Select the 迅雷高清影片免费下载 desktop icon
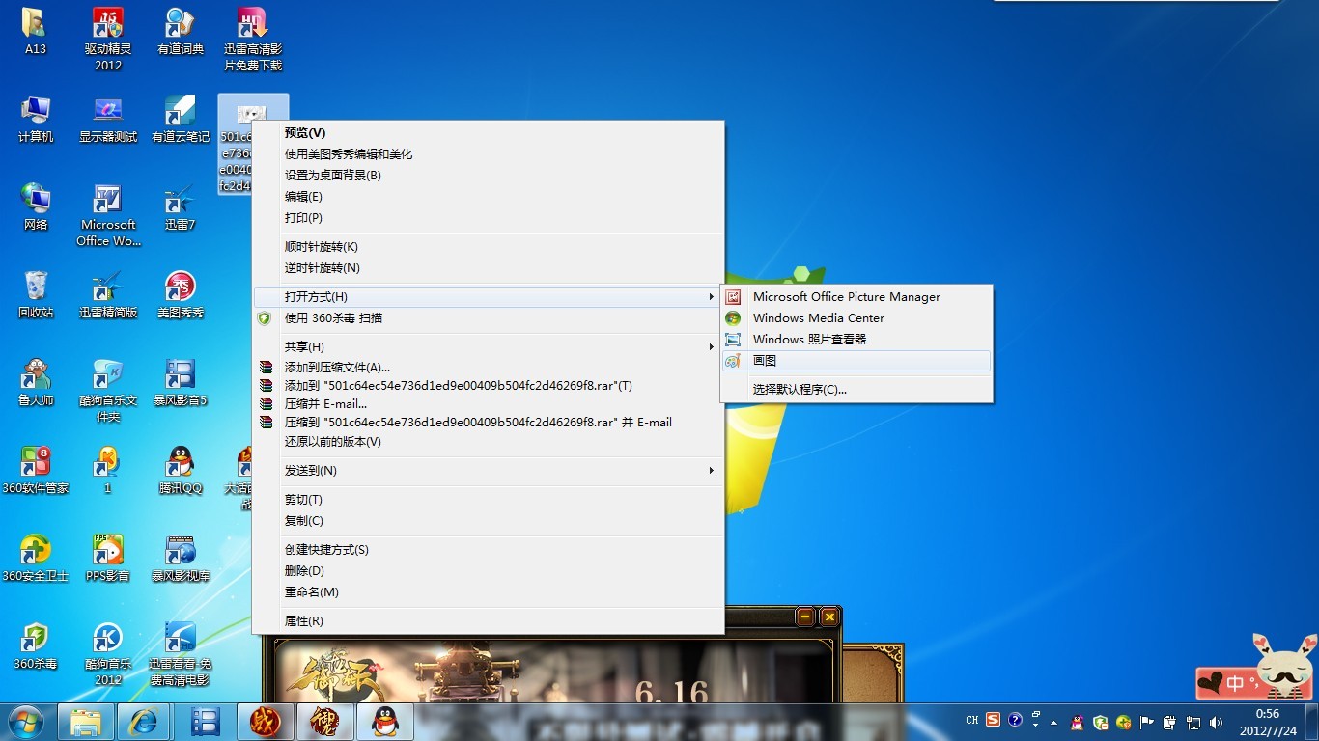 tap(253, 40)
